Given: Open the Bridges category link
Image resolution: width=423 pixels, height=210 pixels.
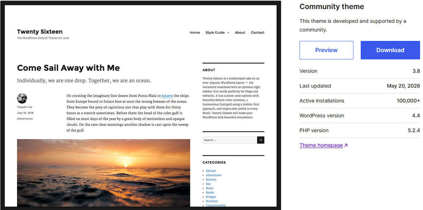Looking at the screenshot, I should (211, 197).
